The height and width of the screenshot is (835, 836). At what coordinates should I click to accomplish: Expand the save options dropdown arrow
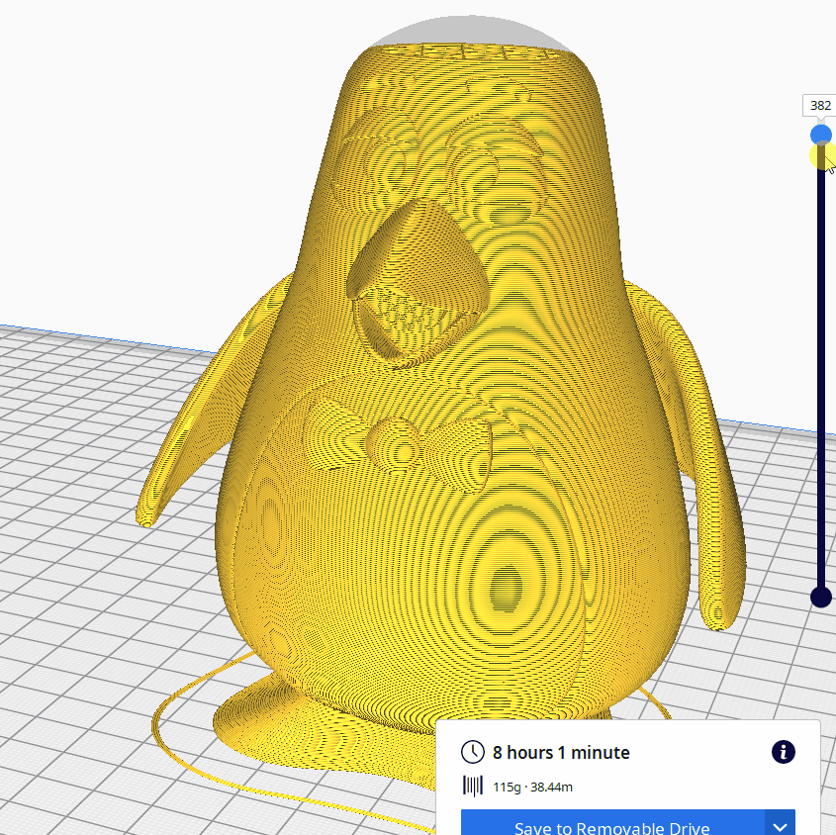click(780, 822)
